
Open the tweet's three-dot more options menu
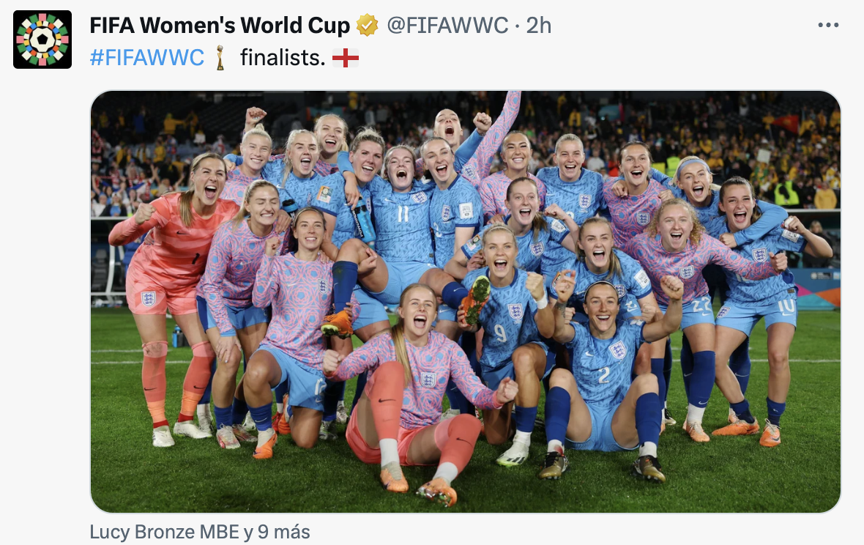coord(827,26)
